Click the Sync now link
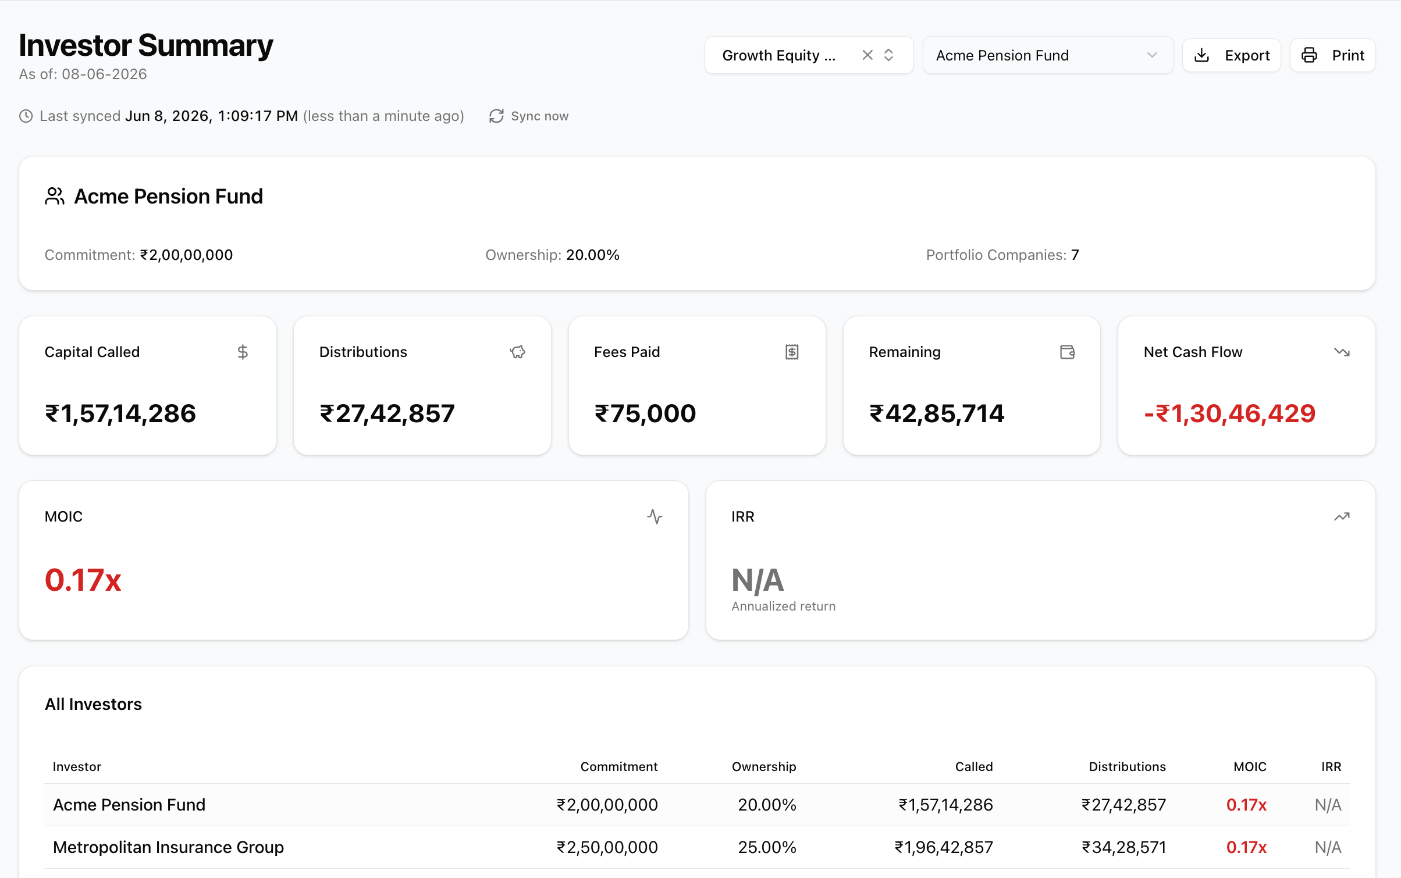 point(529,116)
